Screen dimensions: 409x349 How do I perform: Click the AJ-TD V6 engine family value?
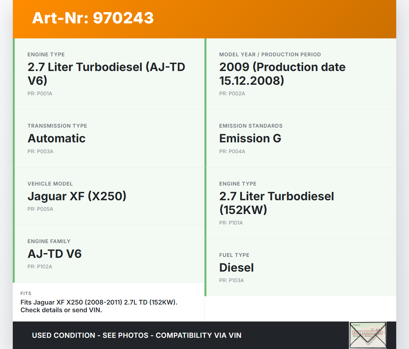55,254
